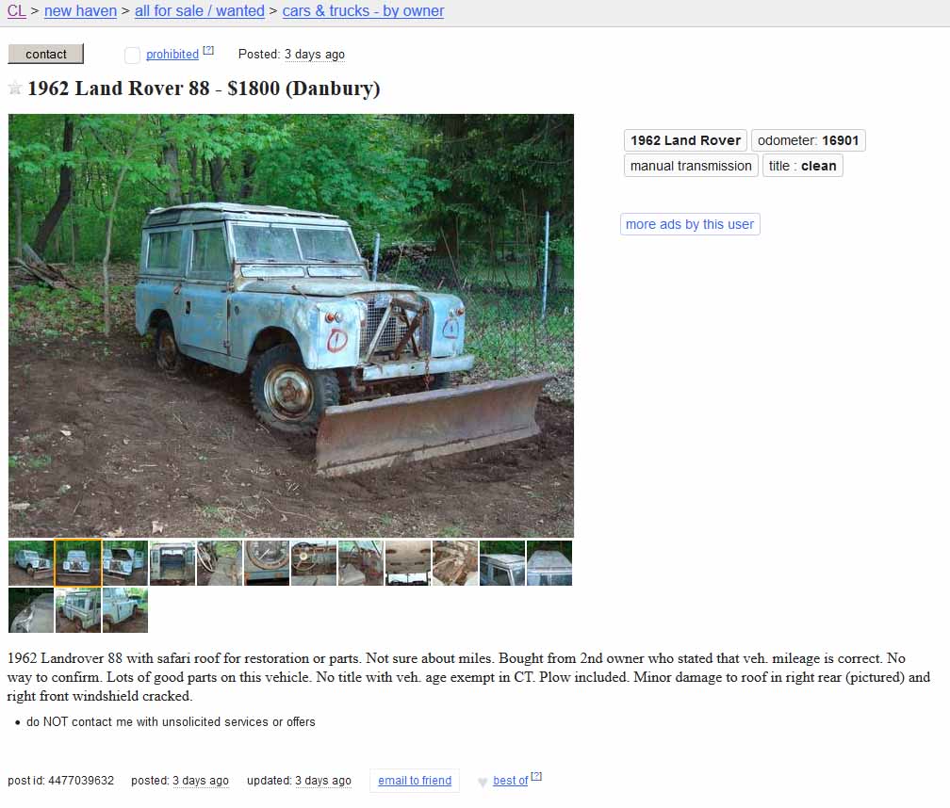Select the rear open door thumbnail
Image resolution: width=950 pixels, height=808 pixels.
[x=172, y=563]
